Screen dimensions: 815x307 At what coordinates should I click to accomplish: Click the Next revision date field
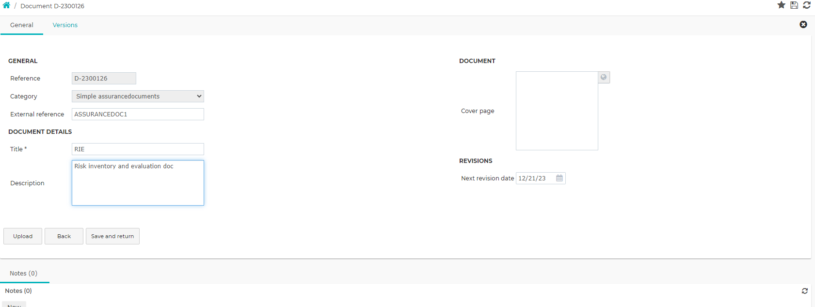pyautogui.click(x=535, y=178)
